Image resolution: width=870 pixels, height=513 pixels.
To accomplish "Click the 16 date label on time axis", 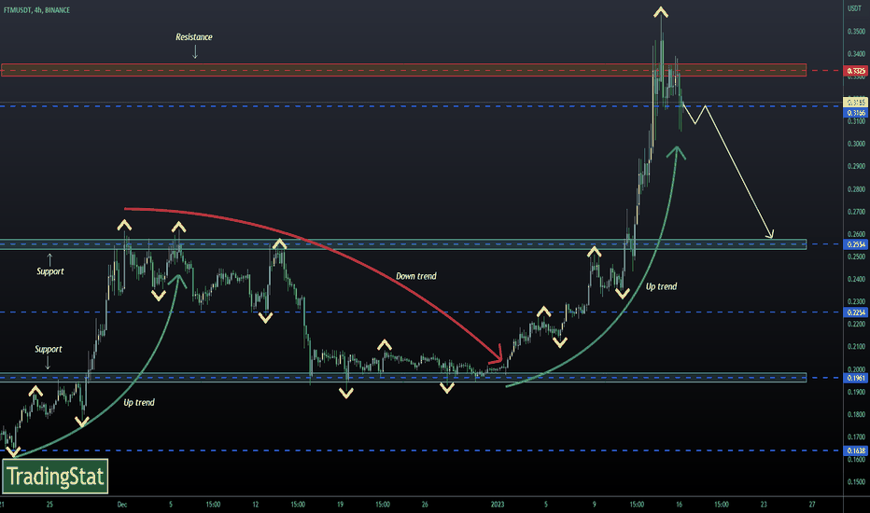I will (680, 505).
